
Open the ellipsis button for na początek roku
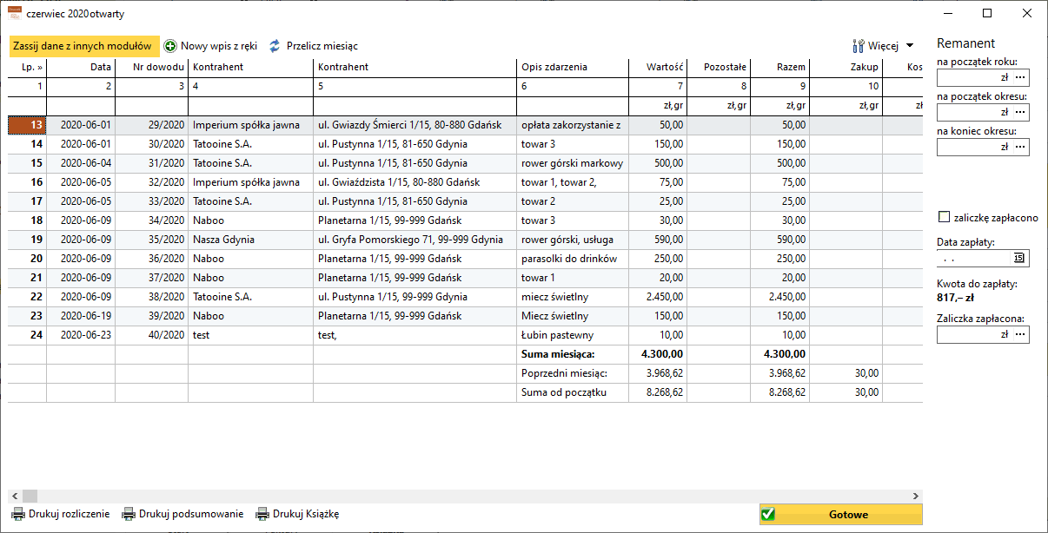[1019, 78]
